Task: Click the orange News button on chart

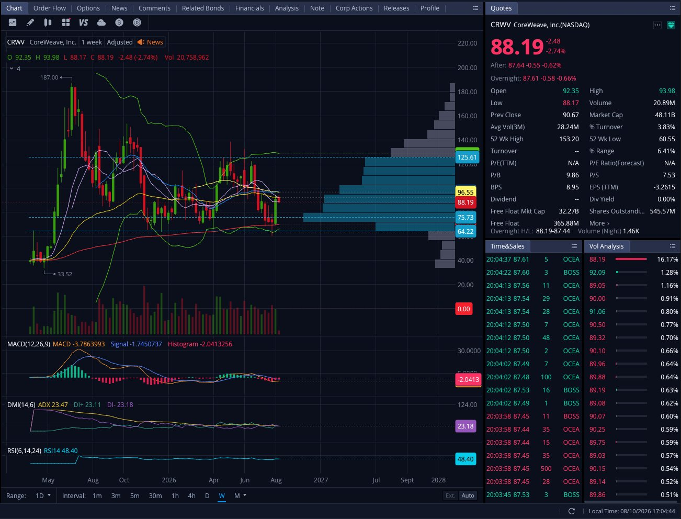Action: (151, 42)
